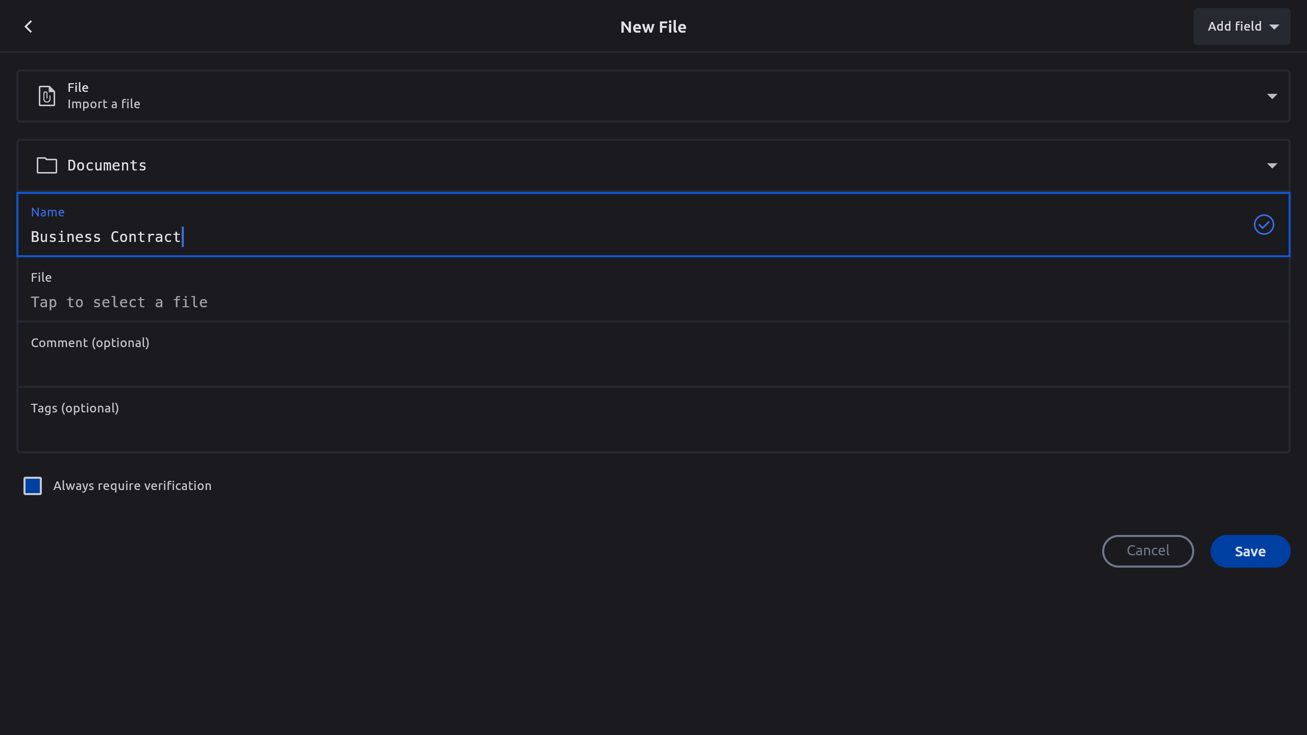Open the Add field dropdown
The width and height of the screenshot is (1307, 735).
[x=1242, y=27]
